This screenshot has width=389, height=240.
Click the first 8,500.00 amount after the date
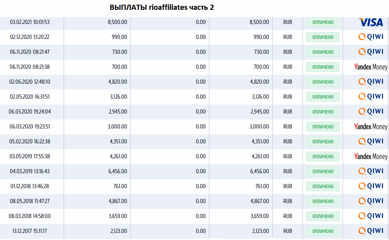pos(117,22)
